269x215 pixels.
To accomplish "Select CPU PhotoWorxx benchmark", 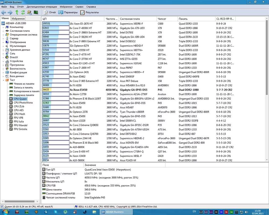I will click(23, 103).
